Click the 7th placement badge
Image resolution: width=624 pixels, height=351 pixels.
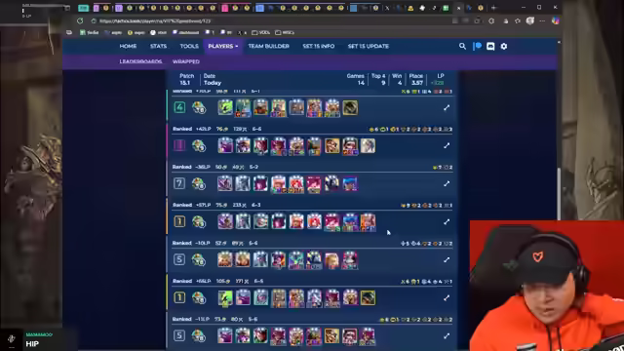(179, 183)
